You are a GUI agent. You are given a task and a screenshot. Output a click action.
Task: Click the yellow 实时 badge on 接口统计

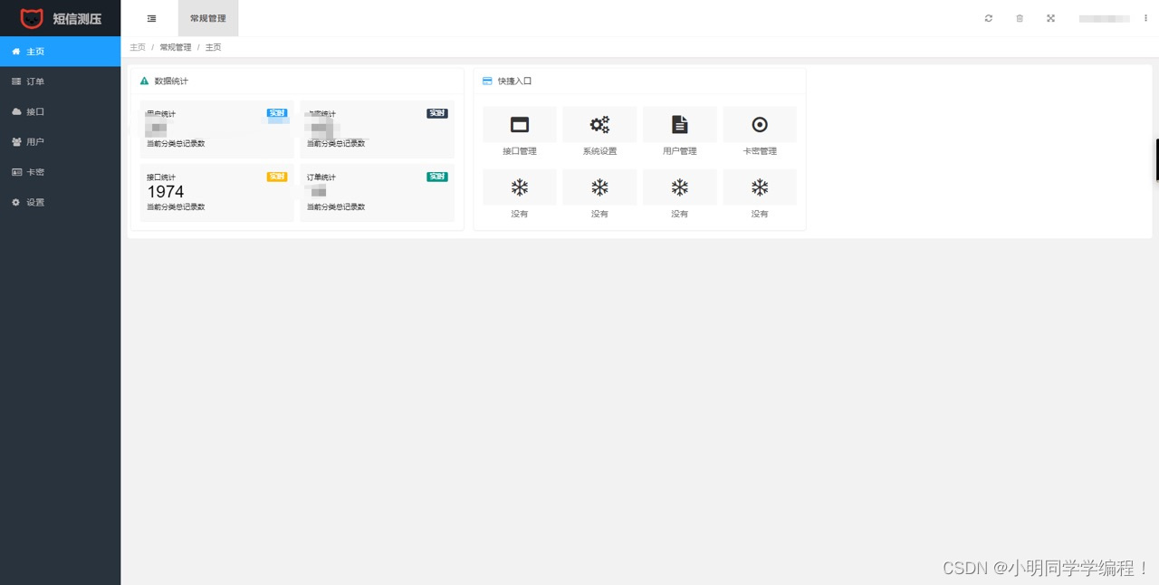pyautogui.click(x=277, y=177)
